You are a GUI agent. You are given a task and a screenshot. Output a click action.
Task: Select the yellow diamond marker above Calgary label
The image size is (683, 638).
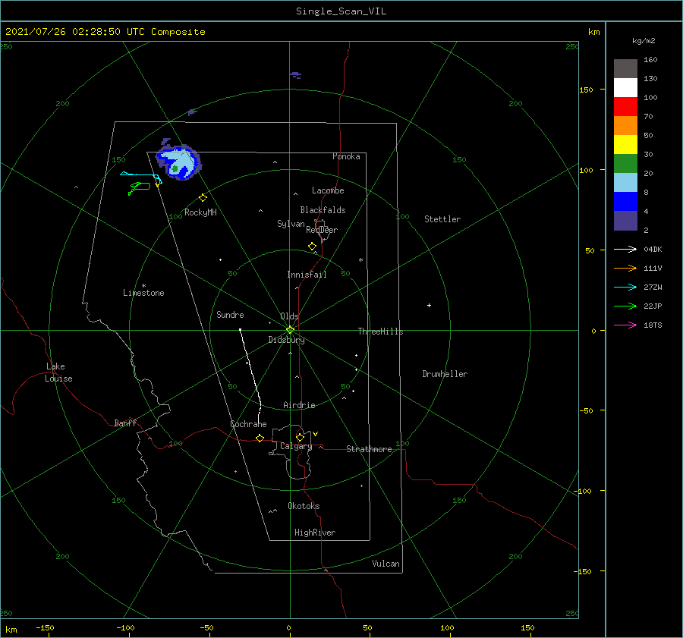[x=300, y=437]
